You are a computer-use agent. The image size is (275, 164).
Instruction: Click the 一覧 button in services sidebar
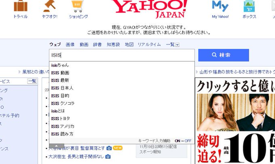coord(32,81)
